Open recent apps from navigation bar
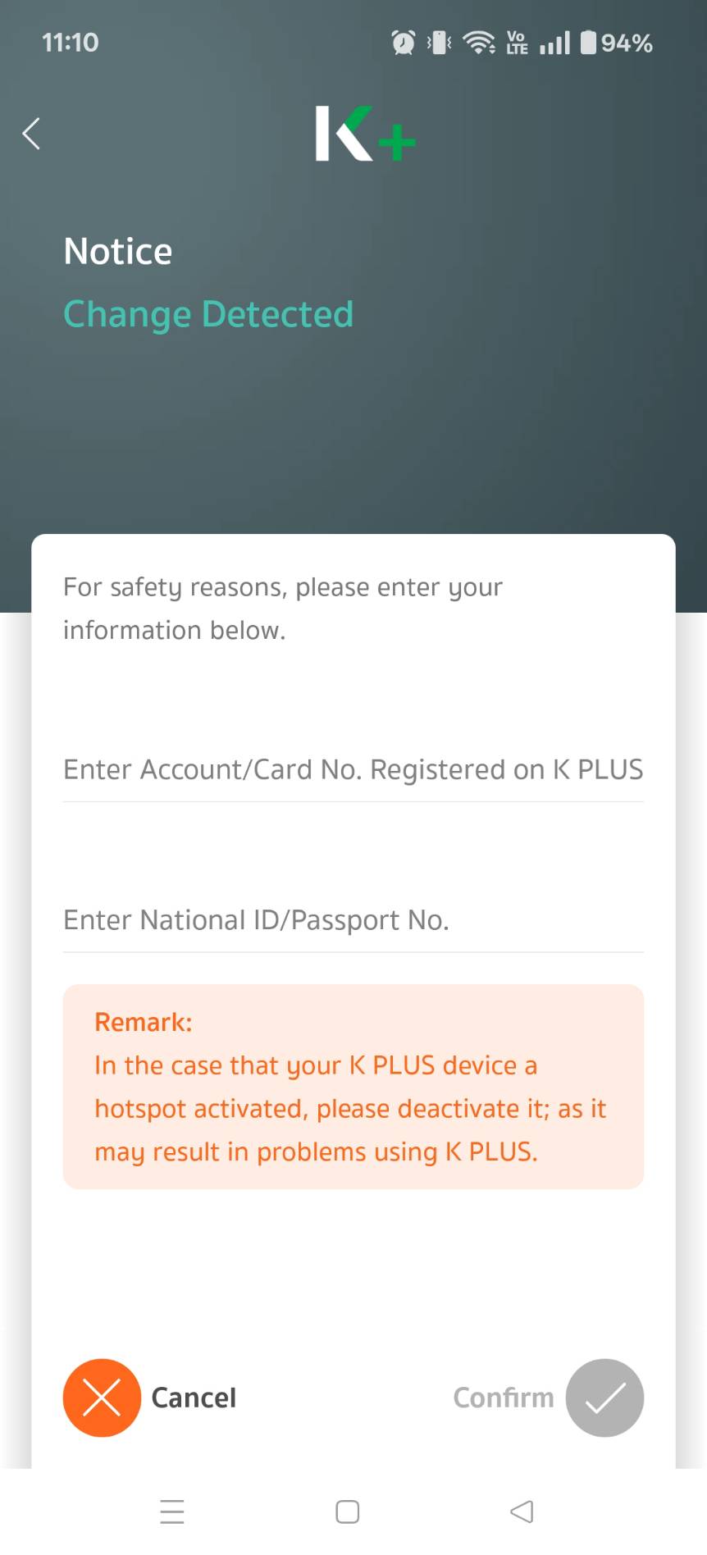 point(172,1511)
